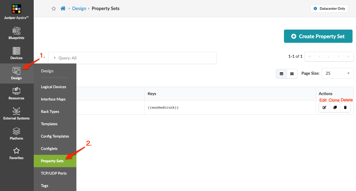Open Devices in the sidebar
The height and width of the screenshot is (191, 356).
pos(16,53)
